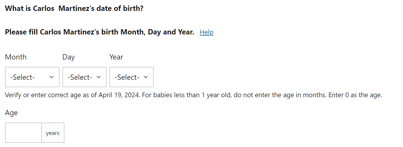
Task: Open the Month select box
Action: click(32, 77)
